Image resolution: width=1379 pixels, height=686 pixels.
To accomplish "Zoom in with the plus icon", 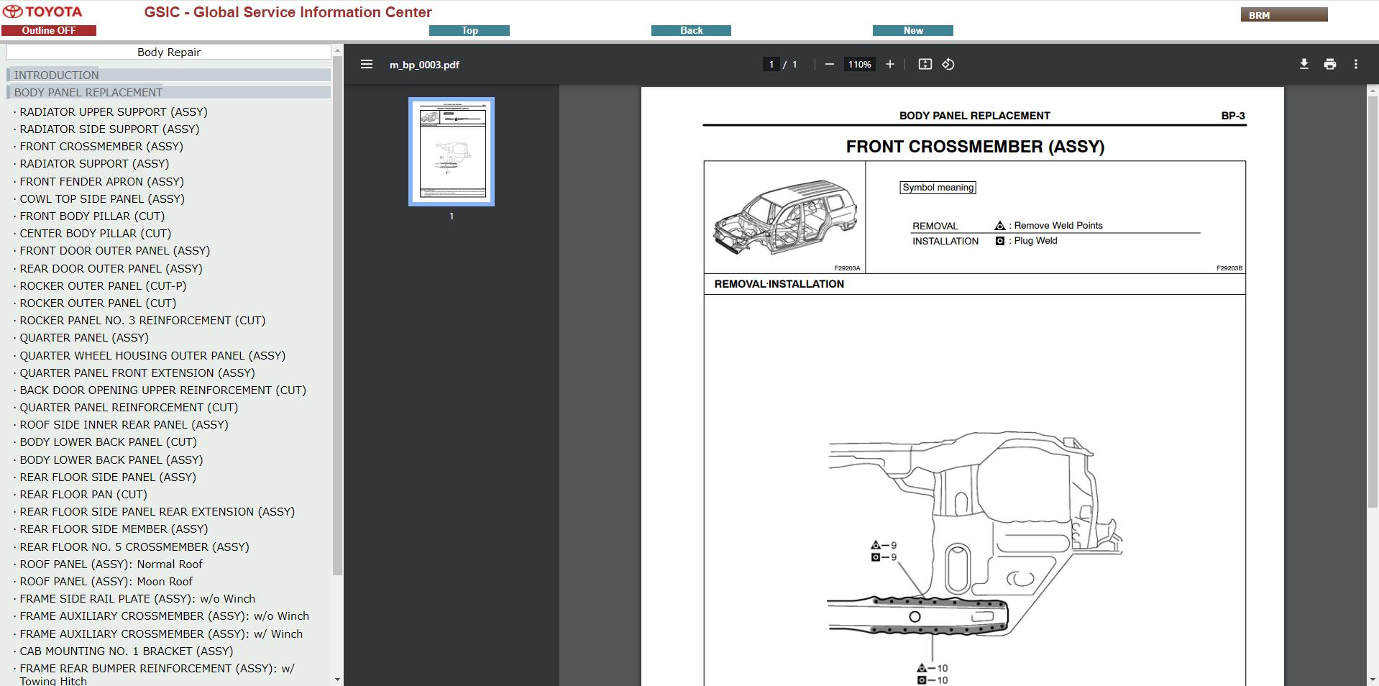I will [x=889, y=64].
